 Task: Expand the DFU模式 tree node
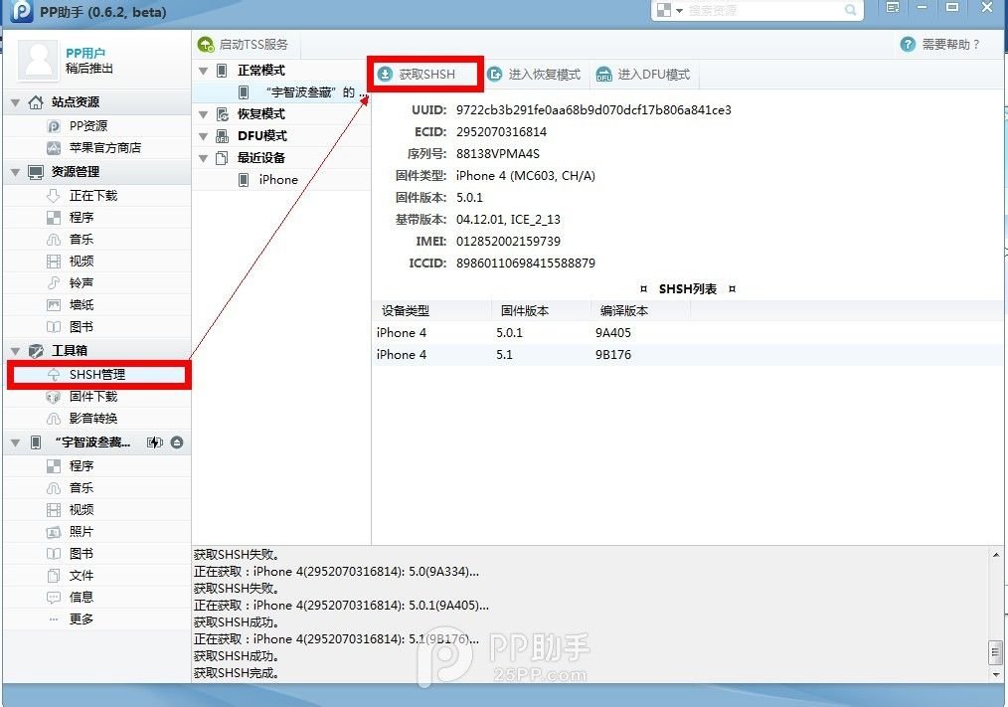coord(203,136)
